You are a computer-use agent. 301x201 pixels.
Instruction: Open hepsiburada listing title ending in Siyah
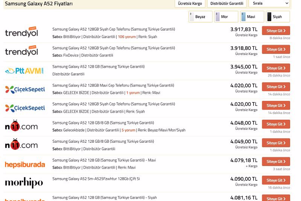pyautogui.click(x=105, y=198)
